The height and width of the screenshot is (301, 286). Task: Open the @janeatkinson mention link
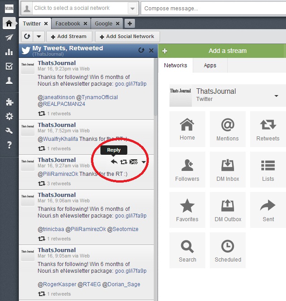pos(56,97)
